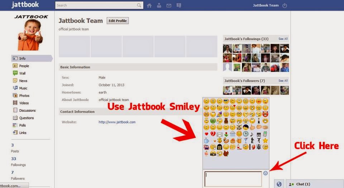
Task: Click See All for Jattbook's Followers
Action: point(283,81)
